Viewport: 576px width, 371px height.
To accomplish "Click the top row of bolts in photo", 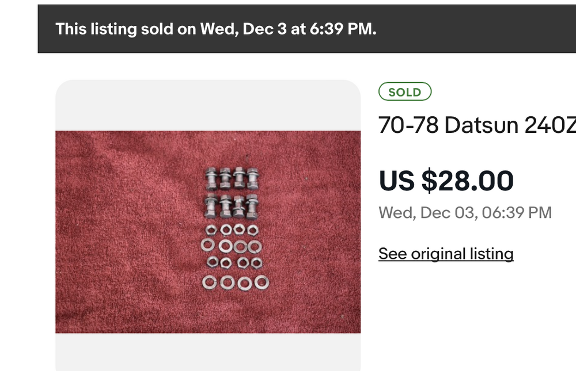I will [232, 178].
